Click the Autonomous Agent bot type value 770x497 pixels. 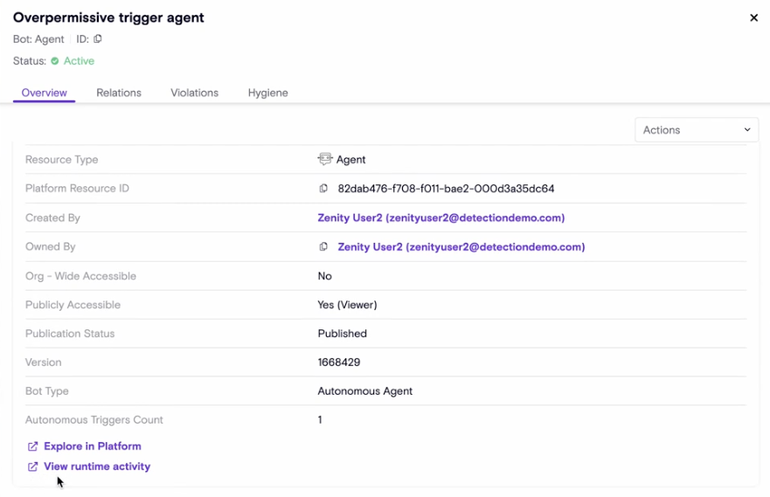coord(364,391)
